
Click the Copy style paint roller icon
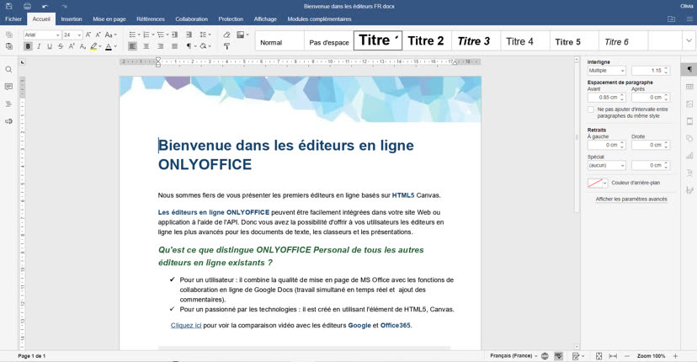tap(226, 46)
